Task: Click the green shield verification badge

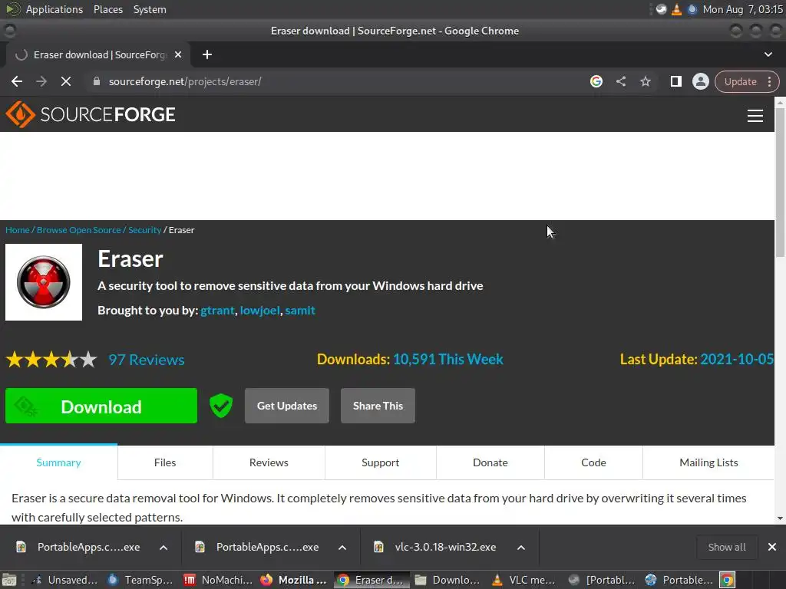Action: coord(220,406)
